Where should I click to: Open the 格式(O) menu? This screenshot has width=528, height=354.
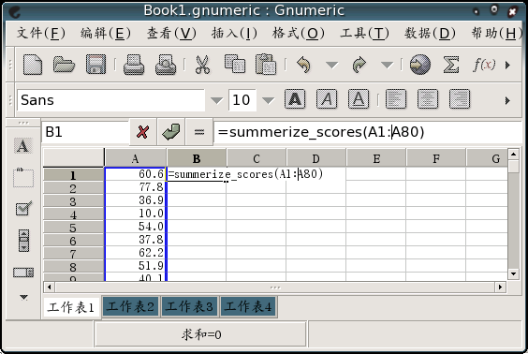click(x=298, y=33)
